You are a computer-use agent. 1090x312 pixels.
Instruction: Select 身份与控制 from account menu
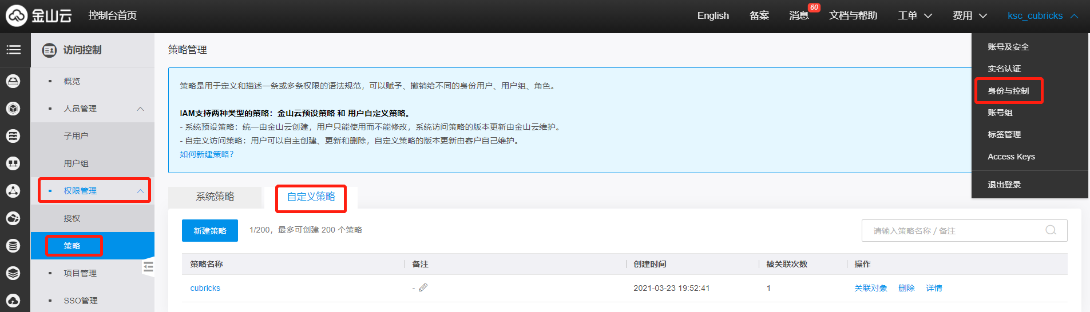[x=1008, y=91]
